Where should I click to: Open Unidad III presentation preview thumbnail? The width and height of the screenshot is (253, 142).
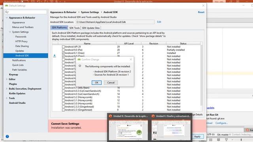point(128,130)
